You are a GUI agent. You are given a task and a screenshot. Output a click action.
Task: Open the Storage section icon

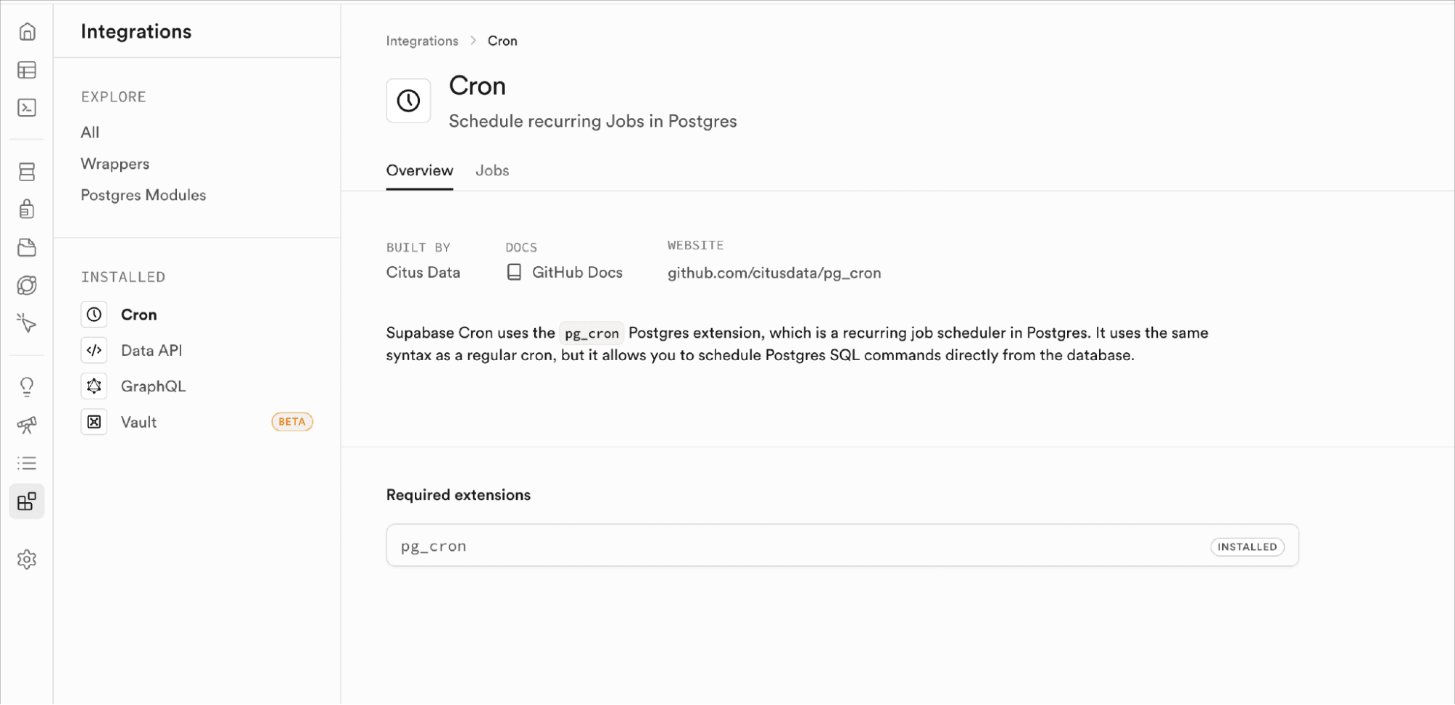tap(27, 247)
